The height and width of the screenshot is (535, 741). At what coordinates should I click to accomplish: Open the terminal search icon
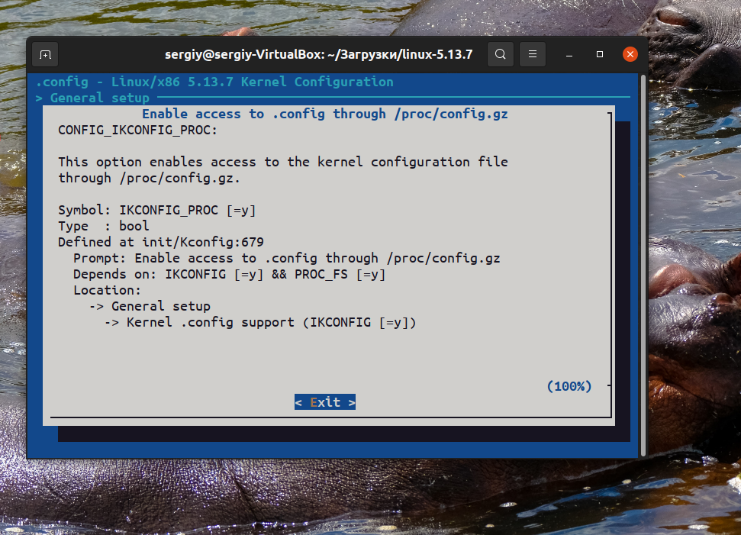[x=501, y=54]
